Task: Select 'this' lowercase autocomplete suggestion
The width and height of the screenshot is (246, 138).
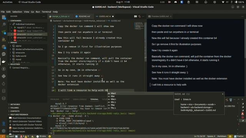Action: tap(140, 102)
